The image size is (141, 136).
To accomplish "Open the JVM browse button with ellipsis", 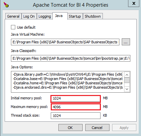I will tap(126, 42).
